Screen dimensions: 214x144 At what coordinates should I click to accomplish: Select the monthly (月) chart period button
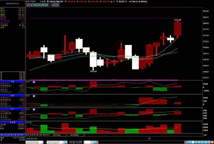click(x=58, y=5)
